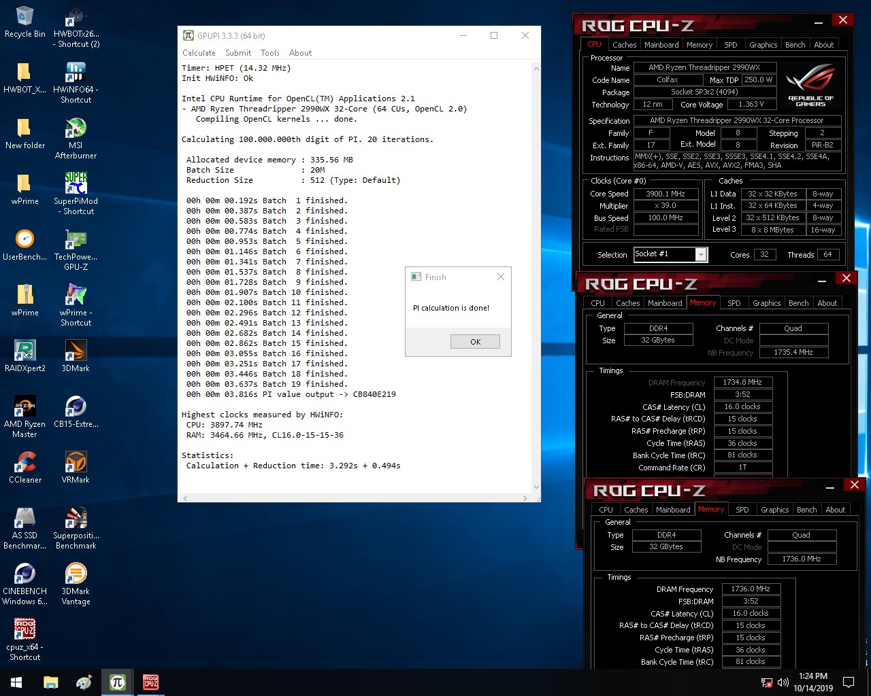
Task: Open About tab in top CPU-Z window
Action: 823,45
